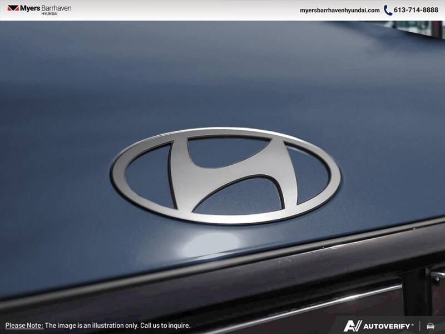Image resolution: width=445 pixels, height=334 pixels.
Task: Click the Myers red and black logo icon
Action: [x=13, y=9]
